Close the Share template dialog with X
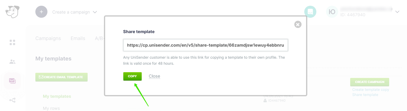 298,24
